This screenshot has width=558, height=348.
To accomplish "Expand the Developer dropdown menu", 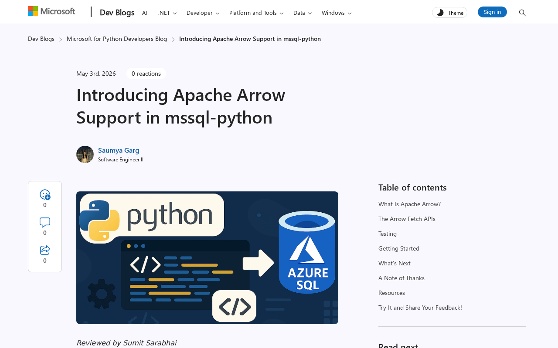I will (203, 13).
